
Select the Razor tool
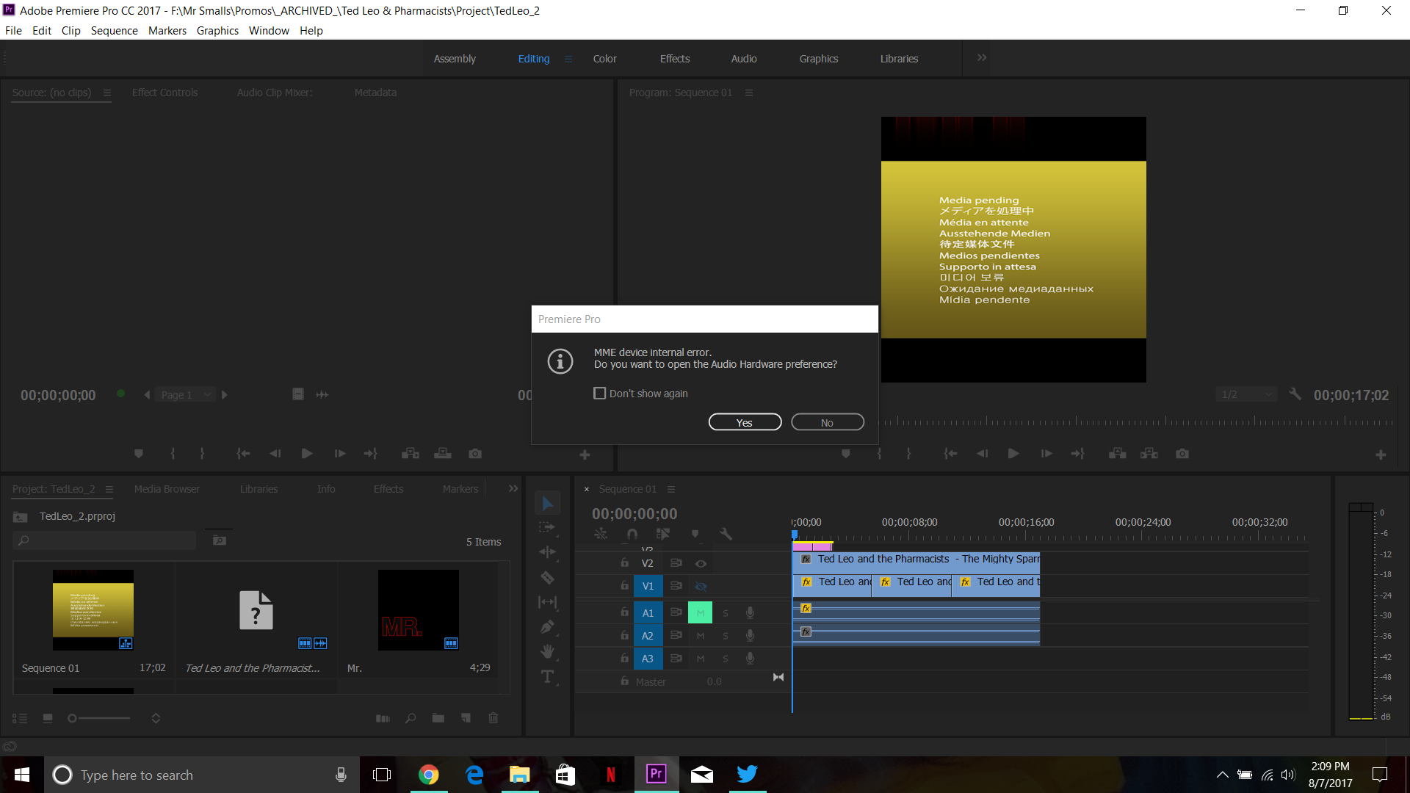click(x=548, y=578)
